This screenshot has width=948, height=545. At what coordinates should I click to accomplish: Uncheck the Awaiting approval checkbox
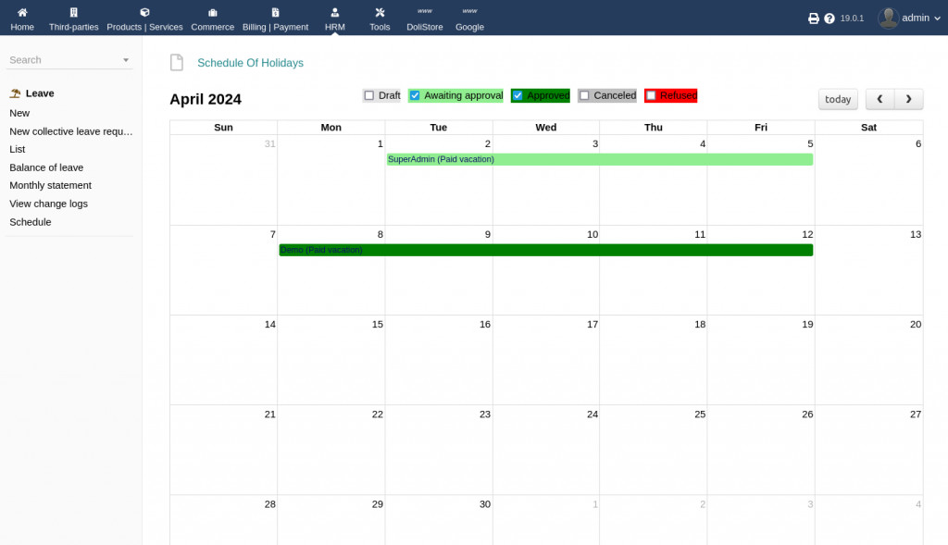[x=415, y=95]
